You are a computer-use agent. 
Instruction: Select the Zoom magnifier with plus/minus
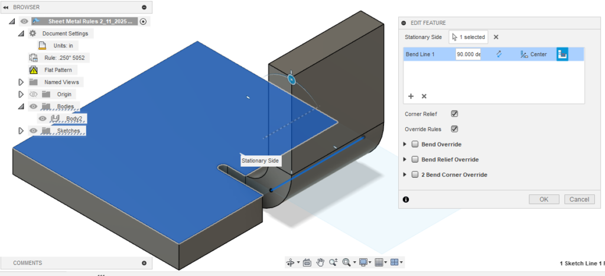point(333,262)
